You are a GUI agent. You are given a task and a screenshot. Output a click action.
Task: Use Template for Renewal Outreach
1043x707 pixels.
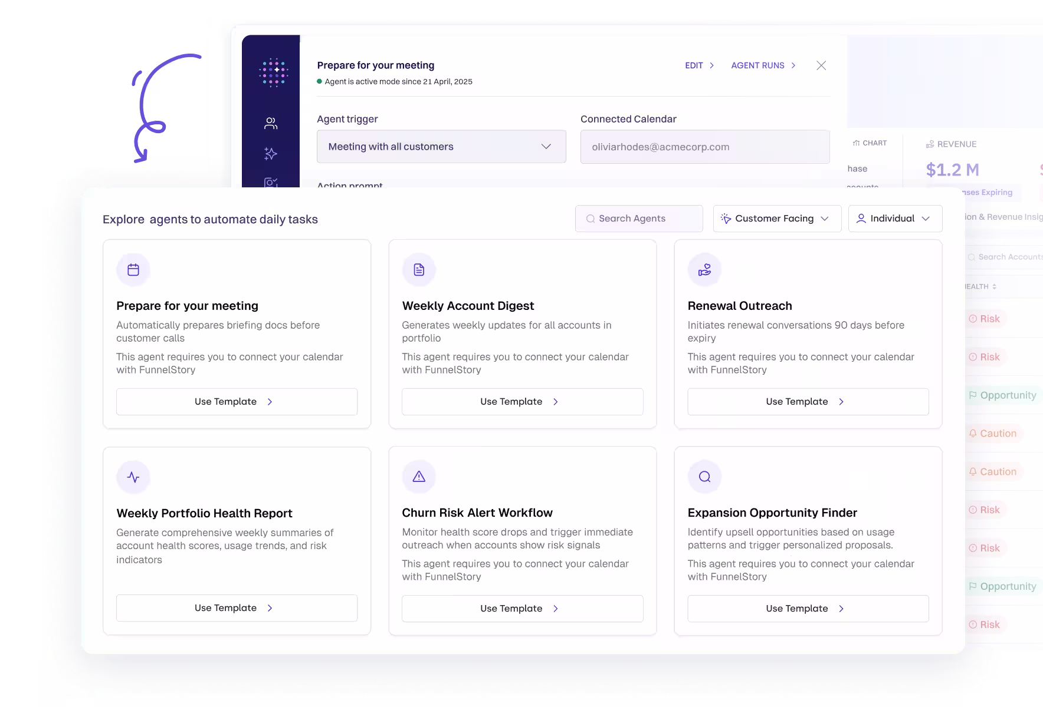(807, 401)
